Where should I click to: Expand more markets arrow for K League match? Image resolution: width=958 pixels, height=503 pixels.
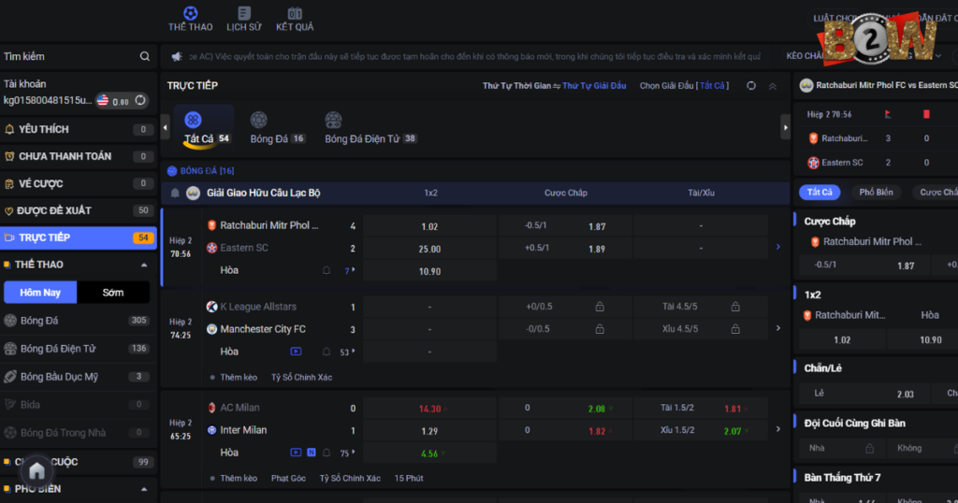coord(777,328)
